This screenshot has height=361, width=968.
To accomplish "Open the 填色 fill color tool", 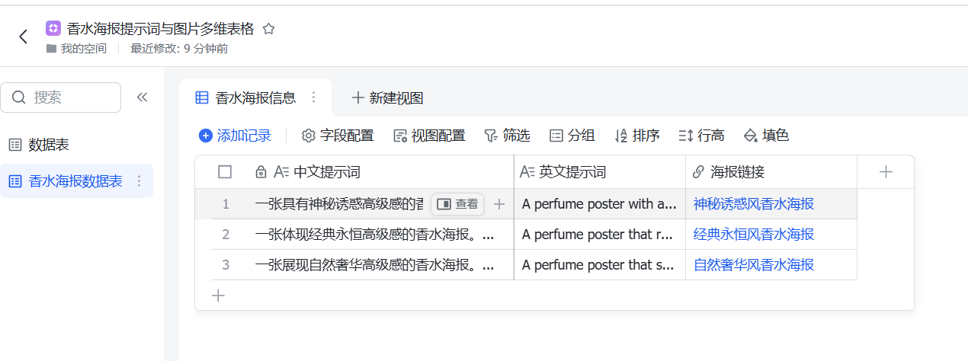I will pyautogui.click(x=766, y=136).
